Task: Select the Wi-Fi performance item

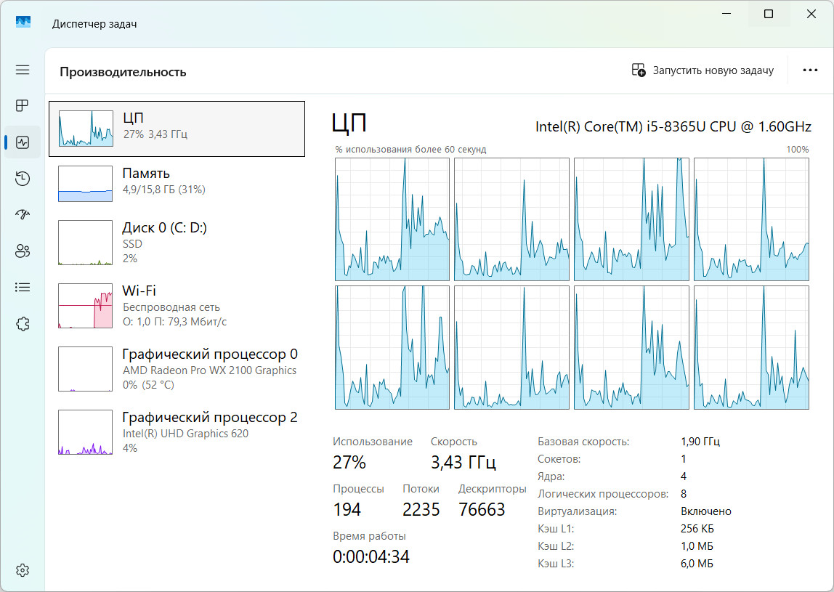Action: (177, 306)
